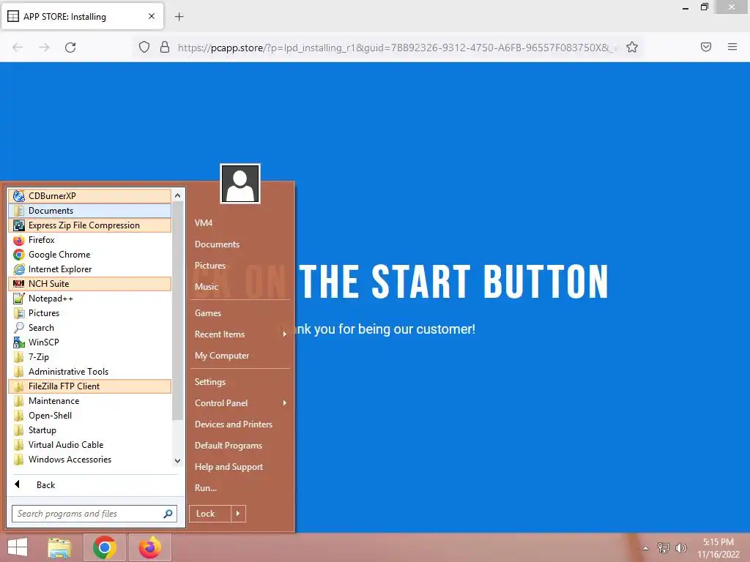Open My Computer

click(x=240, y=356)
